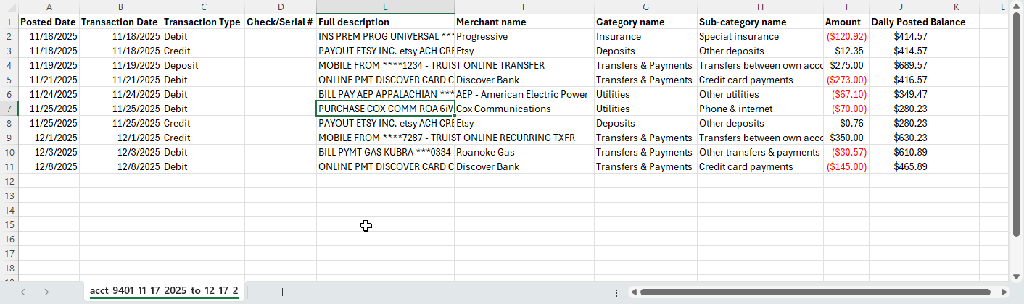Click the vertical scrollbar thumb

[x=1017, y=123]
